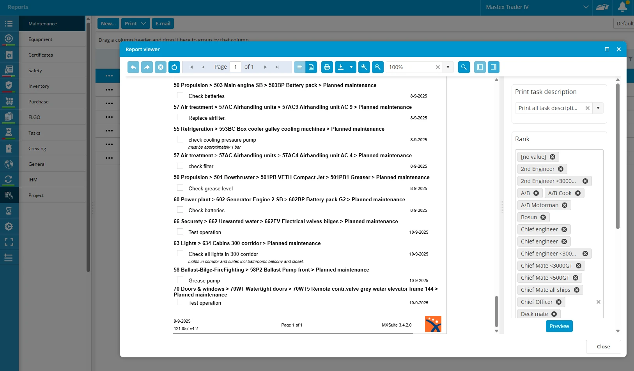Remove the Bosun rank tag
The width and height of the screenshot is (634, 371).
coord(543,217)
